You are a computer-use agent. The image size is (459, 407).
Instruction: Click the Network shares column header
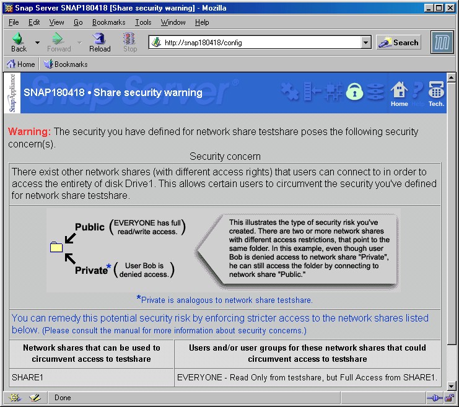[92, 354]
